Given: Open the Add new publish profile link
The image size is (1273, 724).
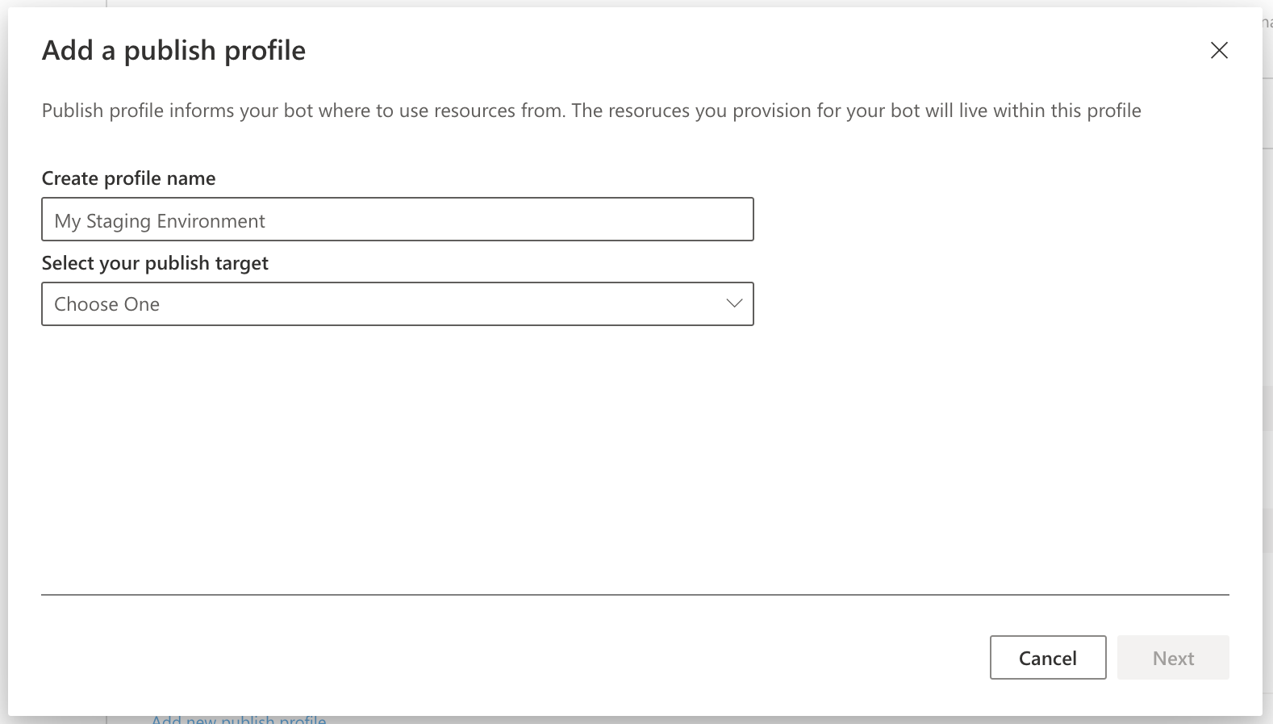Looking at the screenshot, I should pyautogui.click(x=238, y=718).
